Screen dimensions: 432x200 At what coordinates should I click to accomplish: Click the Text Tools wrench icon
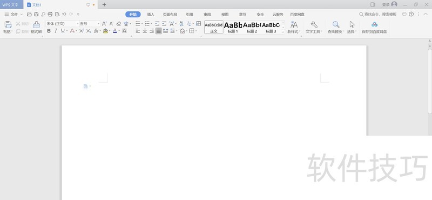tap(314, 24)
